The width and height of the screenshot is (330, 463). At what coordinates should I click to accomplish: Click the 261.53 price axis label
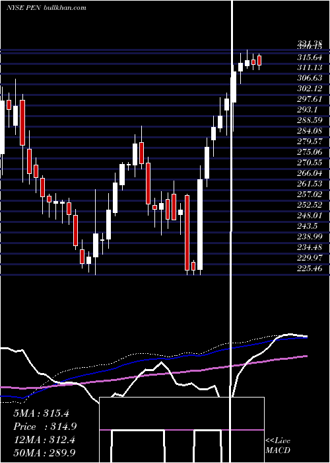pyautogui.click(x=310, y=184)
